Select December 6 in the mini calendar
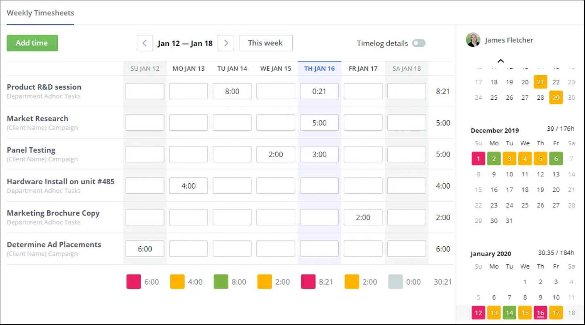The image size is (585, 325). [556, 159]
